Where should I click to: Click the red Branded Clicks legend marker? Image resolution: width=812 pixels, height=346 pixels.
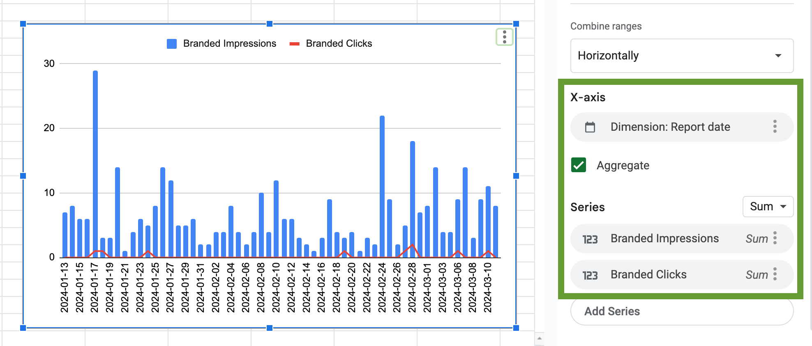pyautogui.click(x=295, y=44)
